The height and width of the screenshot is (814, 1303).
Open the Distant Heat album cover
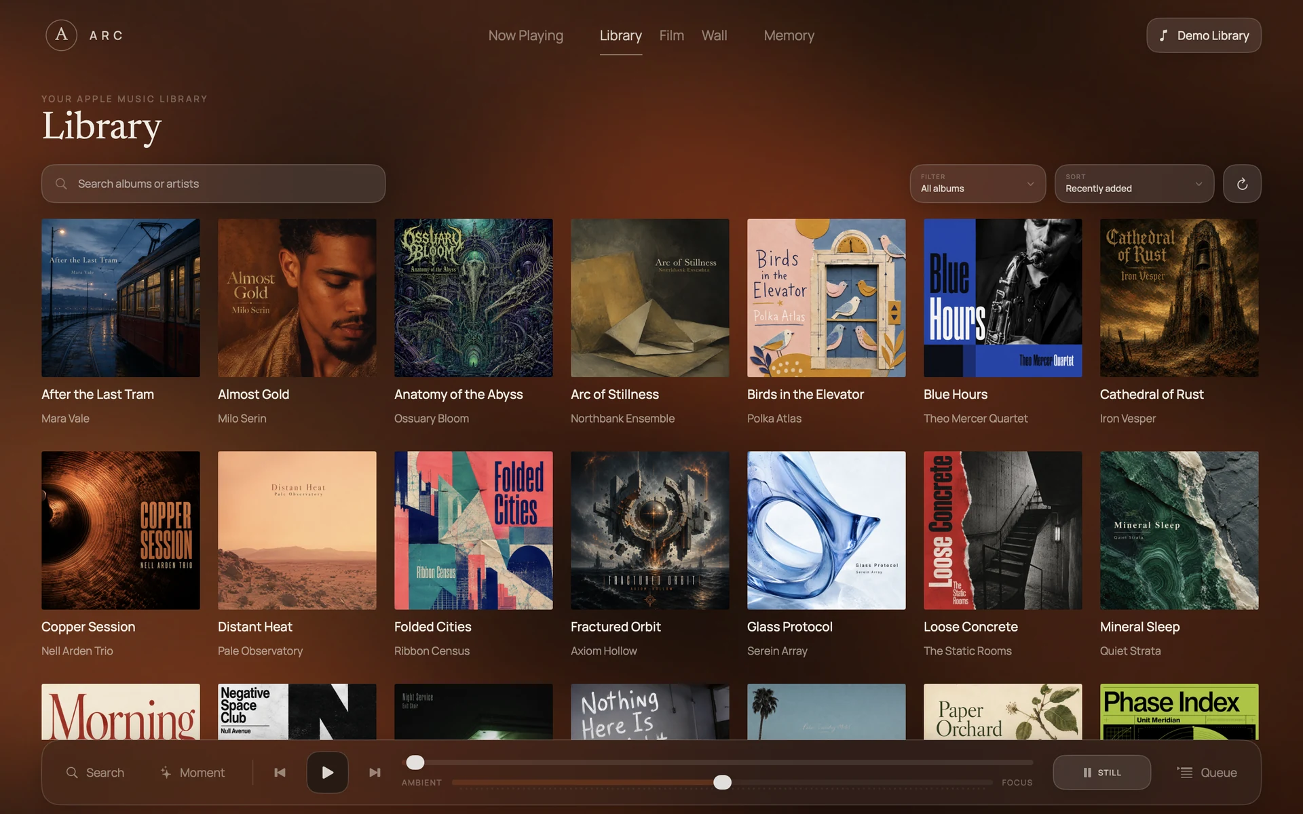pos(297,530)
